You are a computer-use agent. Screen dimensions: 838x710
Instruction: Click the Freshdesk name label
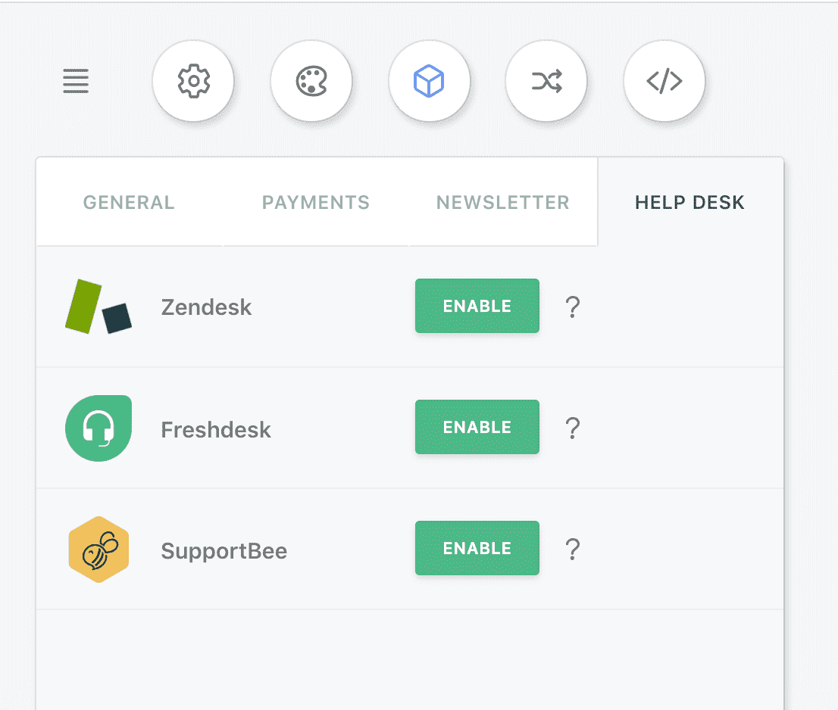point(216,430)
